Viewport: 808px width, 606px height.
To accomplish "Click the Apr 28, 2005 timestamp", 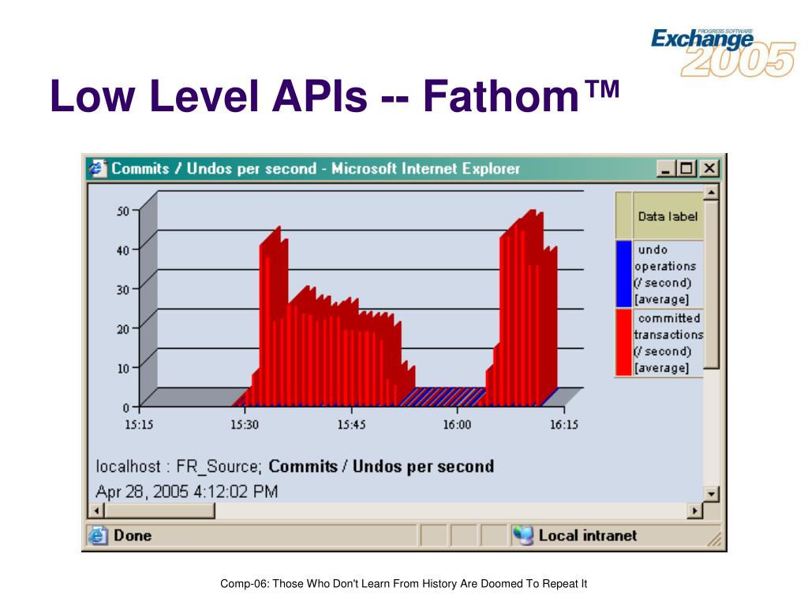I will pyautogui.click(x=186, y=491).
